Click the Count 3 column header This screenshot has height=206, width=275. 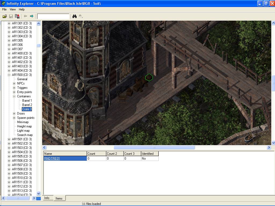(x=132, y=154)
